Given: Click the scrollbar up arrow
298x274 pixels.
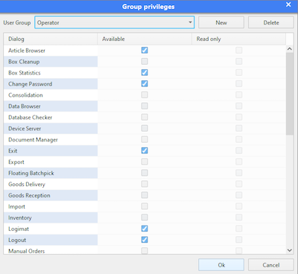Looking at the screenshot, I should (290, 49).
